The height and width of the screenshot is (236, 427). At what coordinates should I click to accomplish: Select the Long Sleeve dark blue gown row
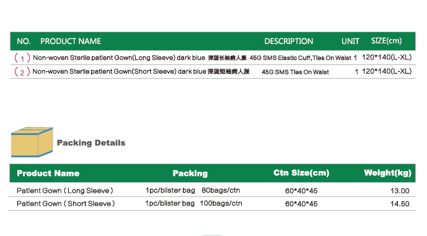(213, 58)
